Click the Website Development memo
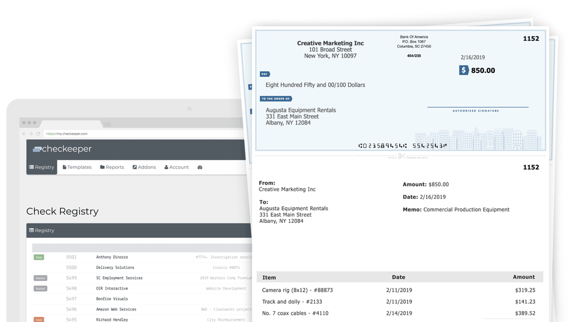This screenshot has height=322, width=570. tap(226, 288)
